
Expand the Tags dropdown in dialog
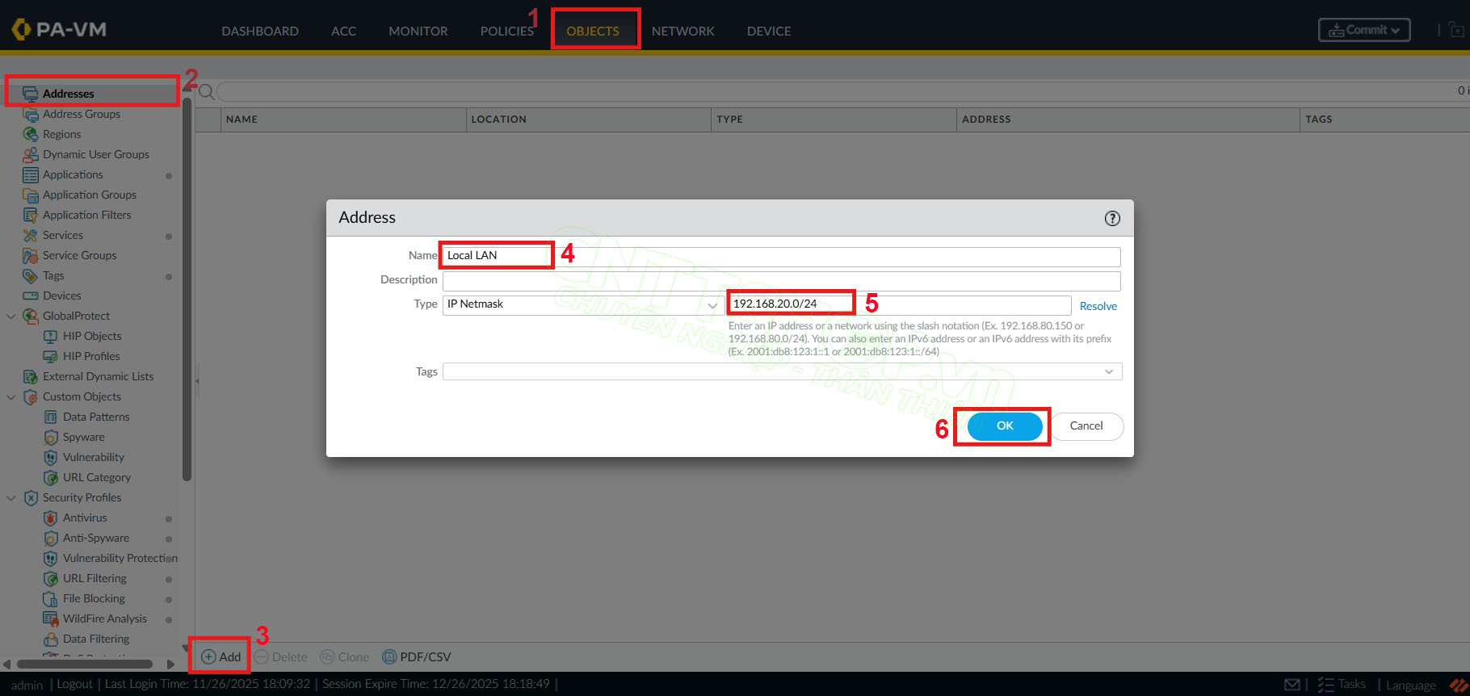click(x=1109, y=371)
